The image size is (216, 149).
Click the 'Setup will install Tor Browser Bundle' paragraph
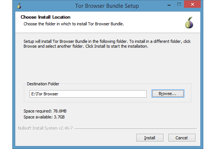107,44
